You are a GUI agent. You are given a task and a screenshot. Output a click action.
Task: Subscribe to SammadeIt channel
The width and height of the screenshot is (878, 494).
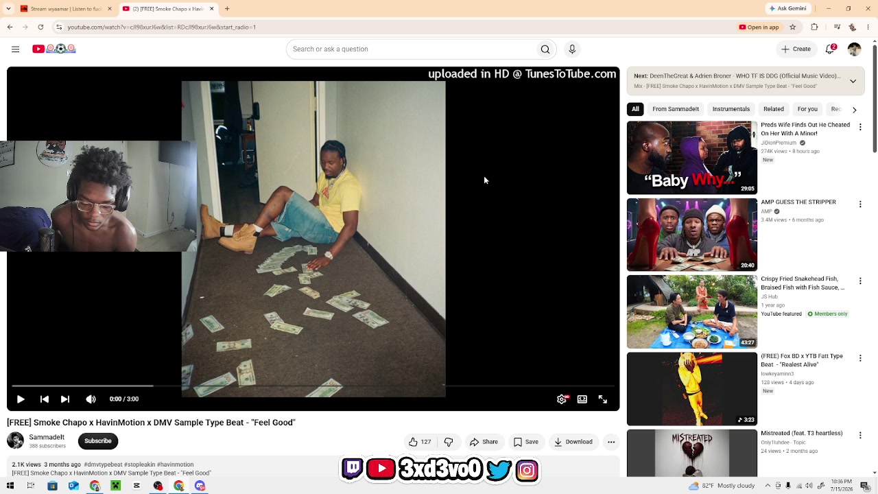point(98,441)
